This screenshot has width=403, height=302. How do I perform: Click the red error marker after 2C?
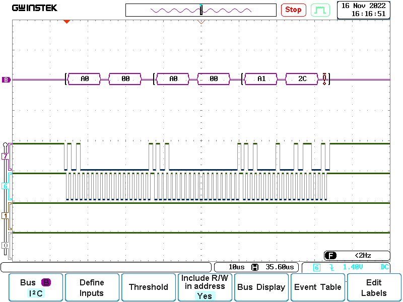pyautogui.click(x=325, y=79)
